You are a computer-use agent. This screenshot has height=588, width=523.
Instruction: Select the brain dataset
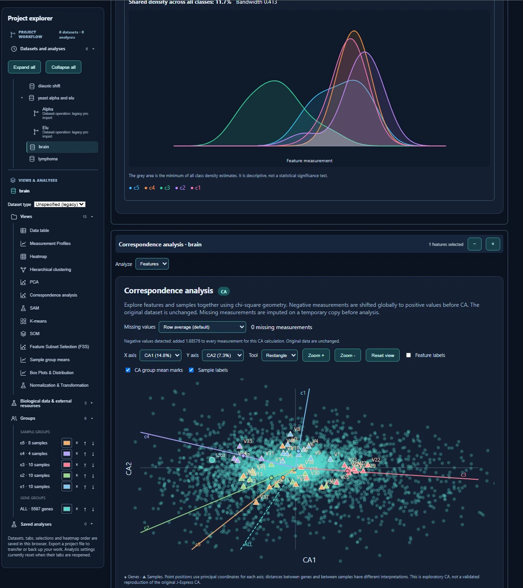(x=62, y=147)
